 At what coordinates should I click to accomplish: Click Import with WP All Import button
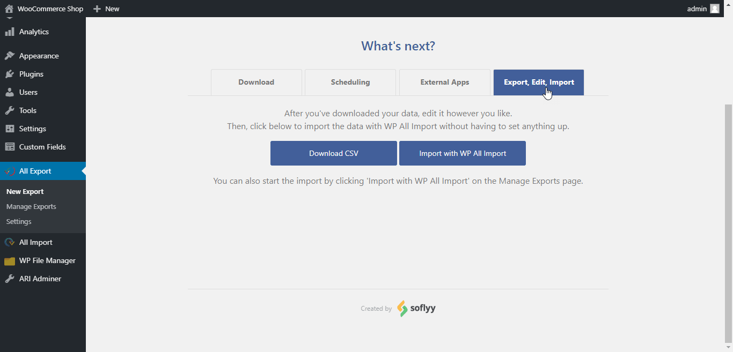pyautogui.click(x=463, y=153)
